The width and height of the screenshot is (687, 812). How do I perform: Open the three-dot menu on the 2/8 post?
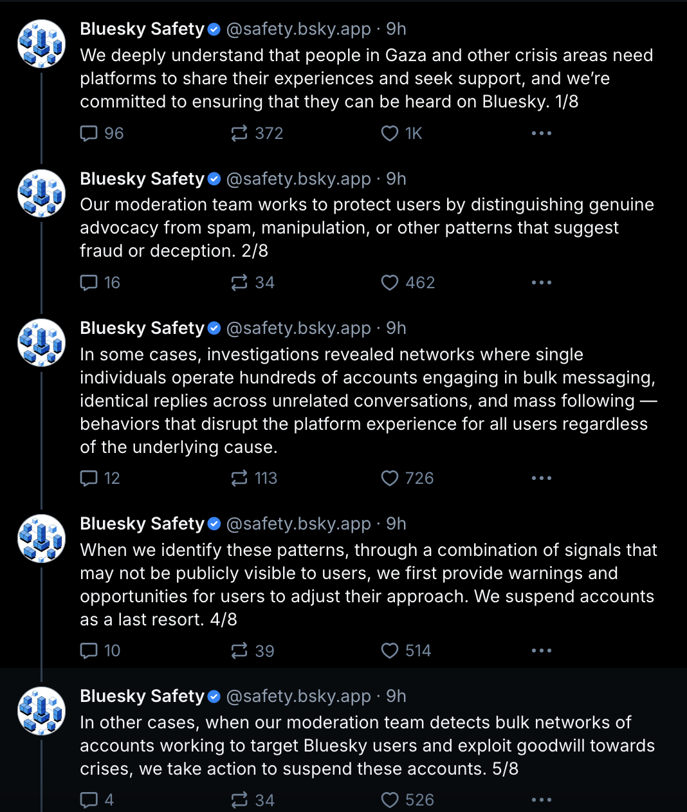[x=542, y=282]
